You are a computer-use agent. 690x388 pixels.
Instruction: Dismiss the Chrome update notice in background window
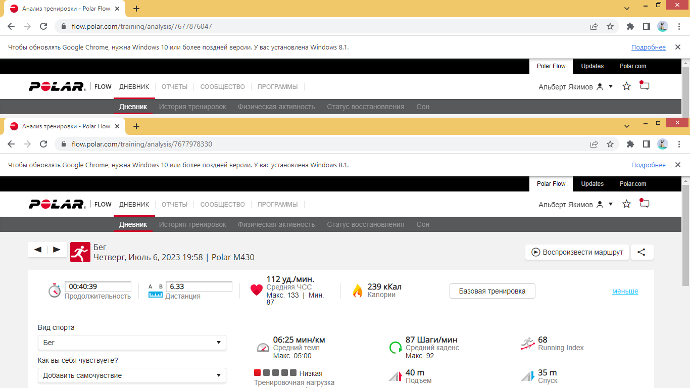[x=678, y=47]
